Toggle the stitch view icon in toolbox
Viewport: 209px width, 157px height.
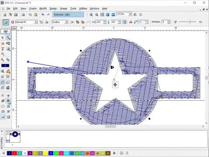click(x=3, y=82)
